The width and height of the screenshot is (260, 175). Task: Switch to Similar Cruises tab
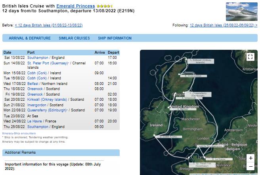tap(74, 38)
